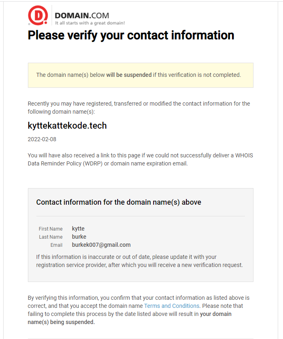The height and width of the screenshot is (339, 283).
Task: Click the bold 'will be suspended' text
Action: [x=129, y=75]
